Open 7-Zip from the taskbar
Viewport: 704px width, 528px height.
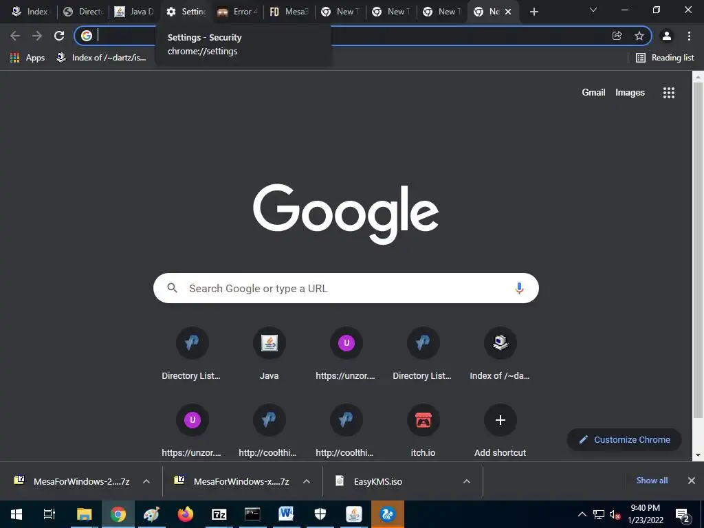pos(219,514)
